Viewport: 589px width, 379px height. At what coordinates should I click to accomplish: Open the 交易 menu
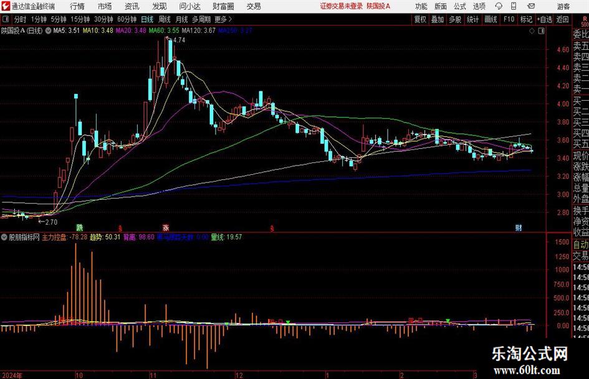tap(254, 6)
